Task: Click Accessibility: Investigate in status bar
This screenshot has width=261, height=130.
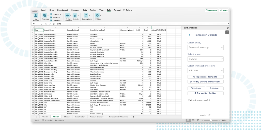Action: click(x=53, y=120)
